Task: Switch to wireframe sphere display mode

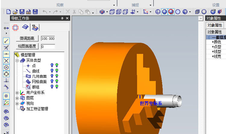Action: [158, 12]
